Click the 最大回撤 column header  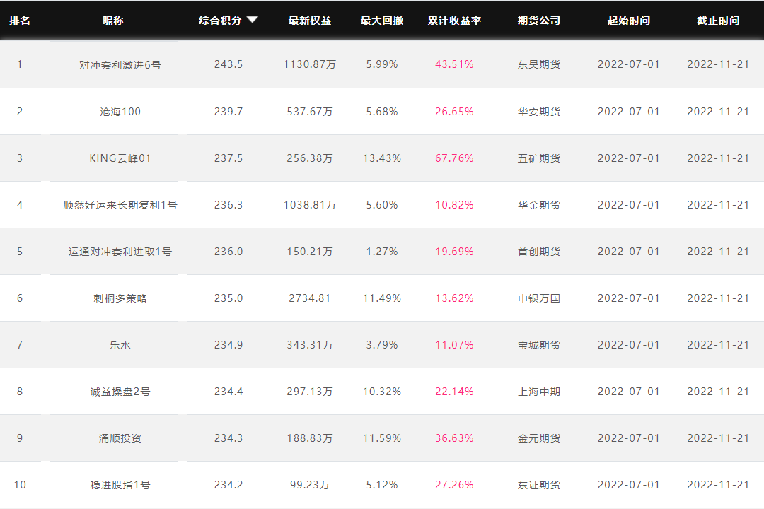pyautogui.click(x=382, y=21)
